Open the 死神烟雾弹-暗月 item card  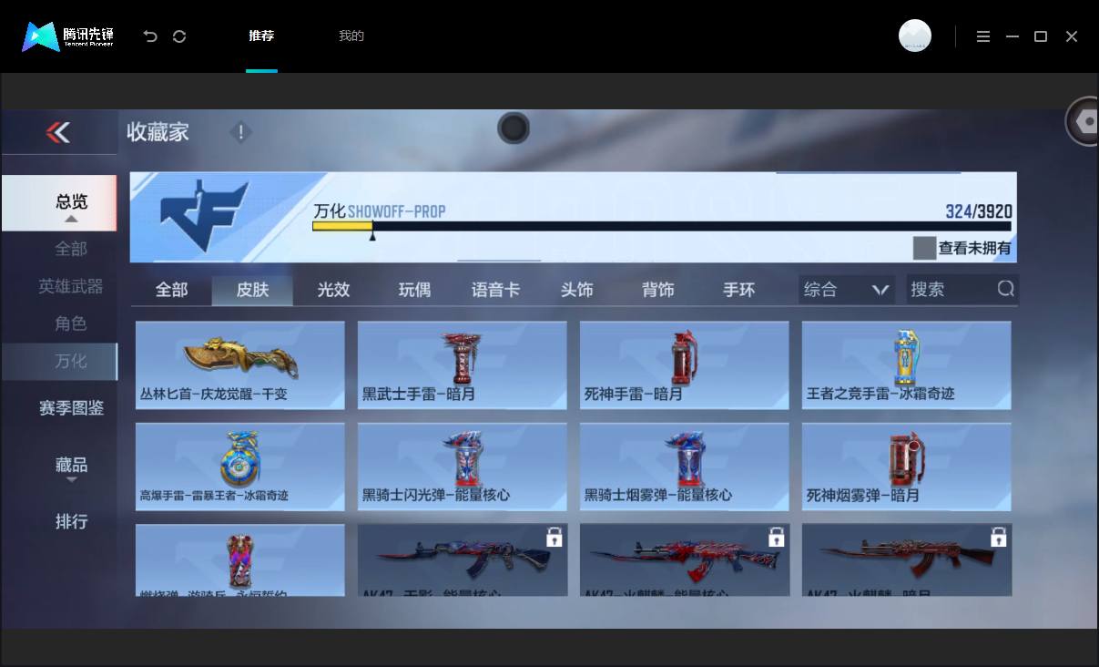point(906,467)
